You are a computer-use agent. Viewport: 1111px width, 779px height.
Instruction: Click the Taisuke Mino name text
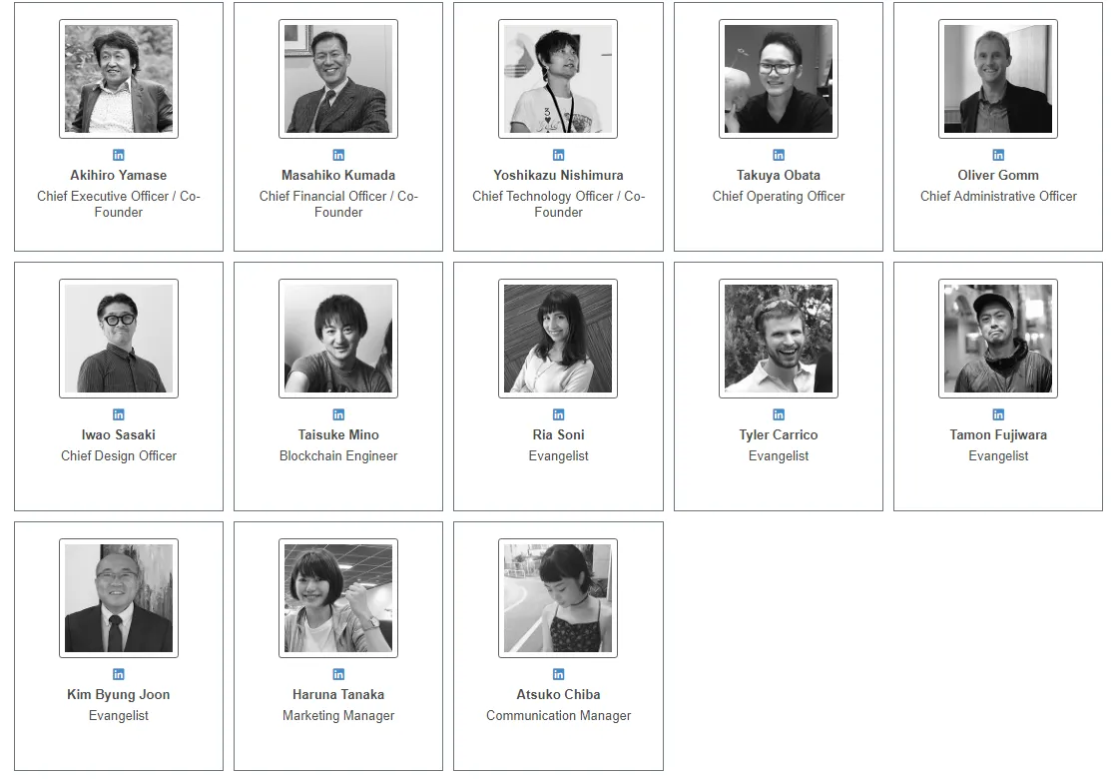[338, 434]
